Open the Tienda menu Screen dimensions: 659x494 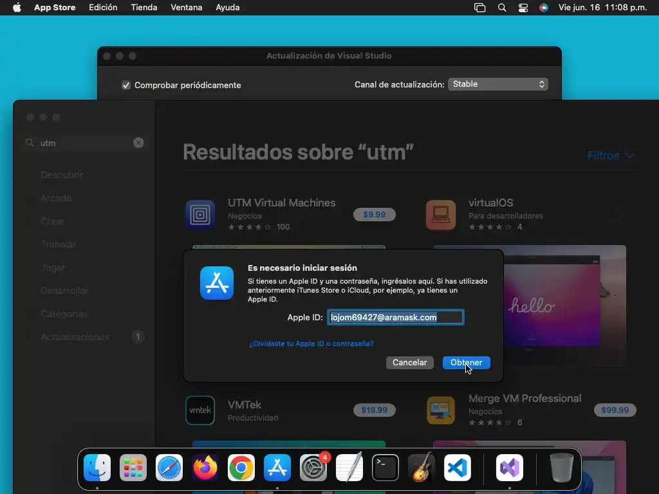pos(144,8)
